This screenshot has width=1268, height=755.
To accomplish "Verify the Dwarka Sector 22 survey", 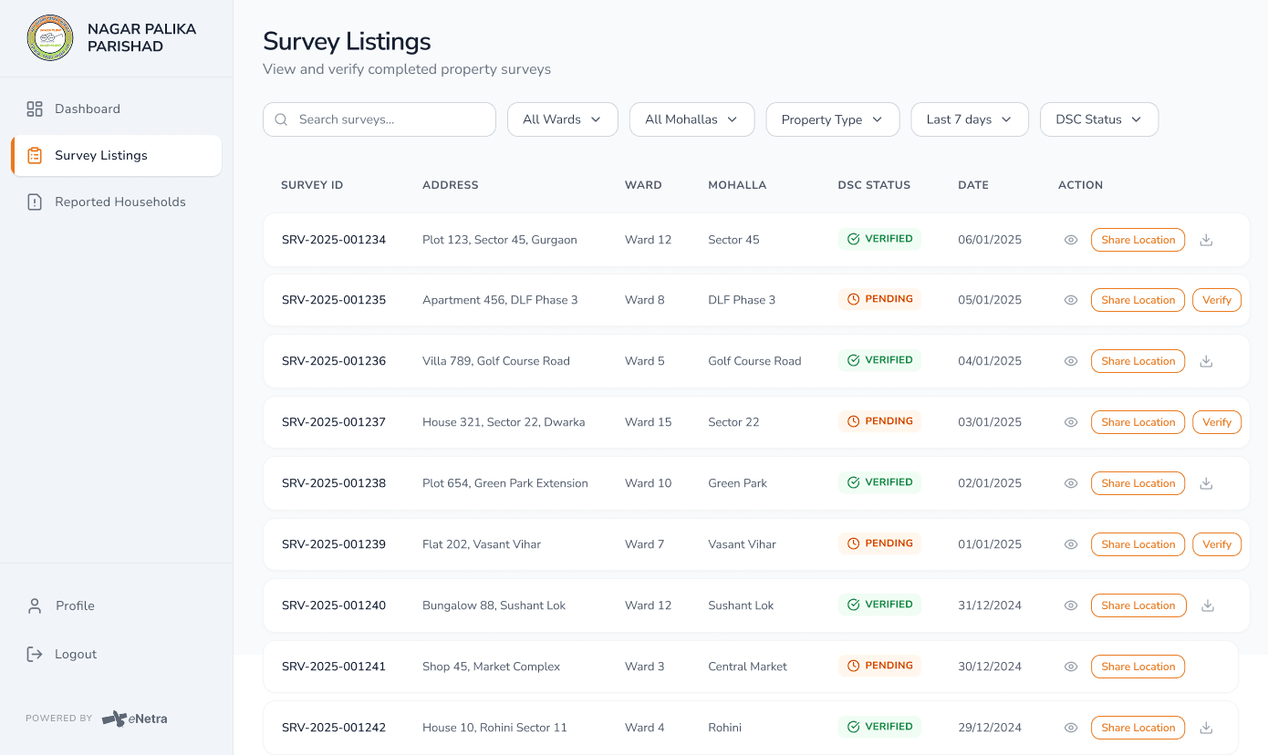I will pyautogui.click(x=1217, y=422).
